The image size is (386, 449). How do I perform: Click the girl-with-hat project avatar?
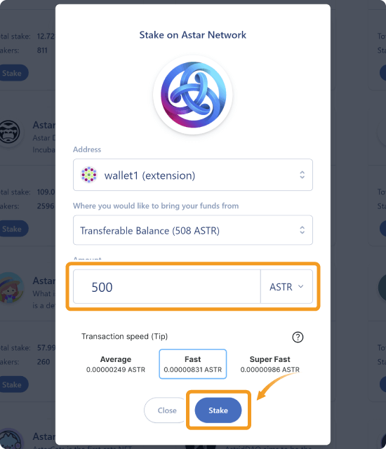pyautogui.click(x=11, y=288)
